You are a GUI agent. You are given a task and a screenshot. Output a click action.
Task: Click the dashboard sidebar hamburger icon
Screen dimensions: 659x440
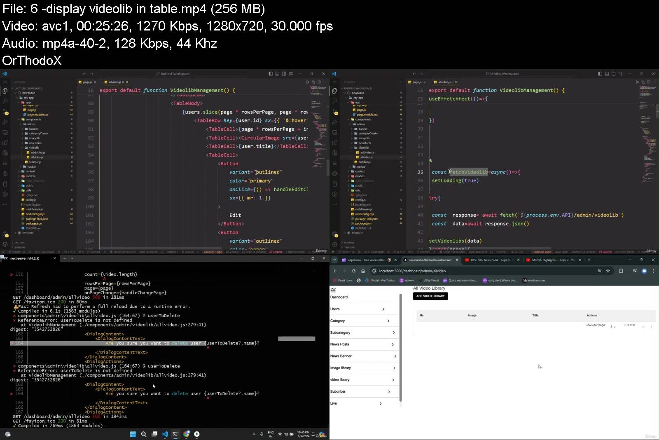(x=333, y=290)
